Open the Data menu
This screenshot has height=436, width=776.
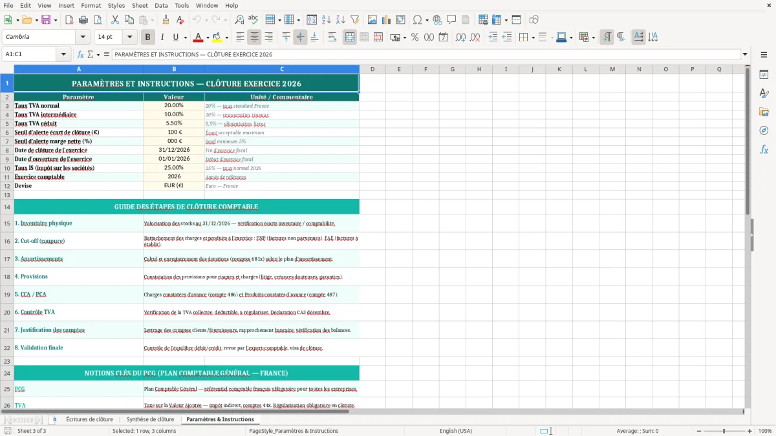coord(162,5)
